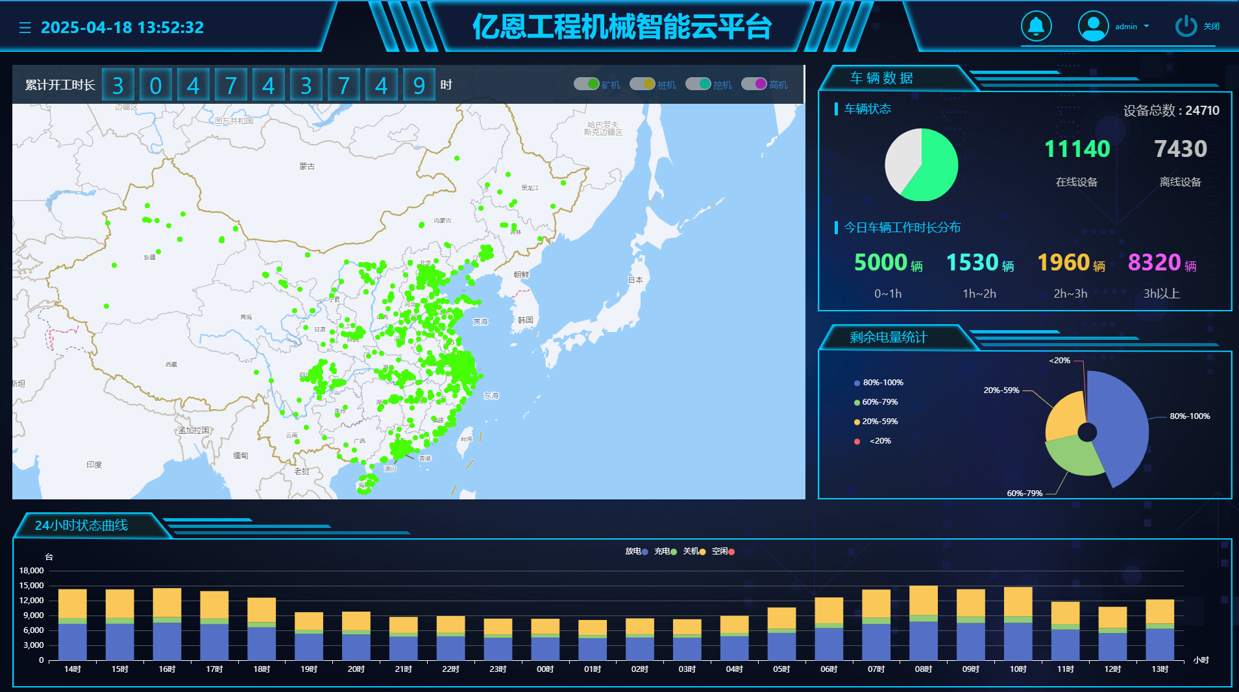Expand the admin dropdown arrow
The image size is (1239, 692).
tap(1146, 27)
